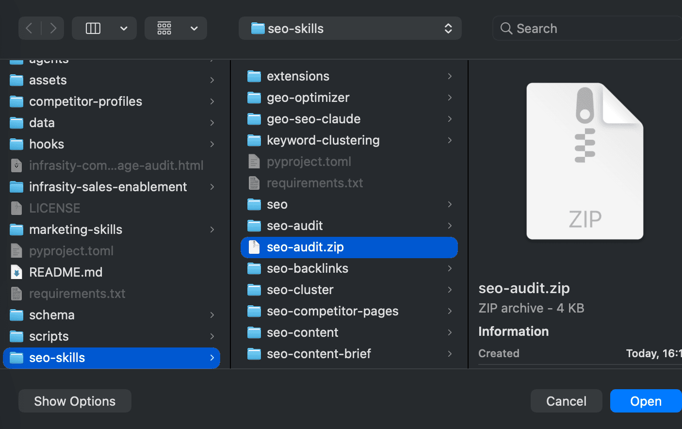Image resolution: width=682 pixels, height=429 pixels.
Task: Click the seo-audit.zip preview title
Action: 524,288
